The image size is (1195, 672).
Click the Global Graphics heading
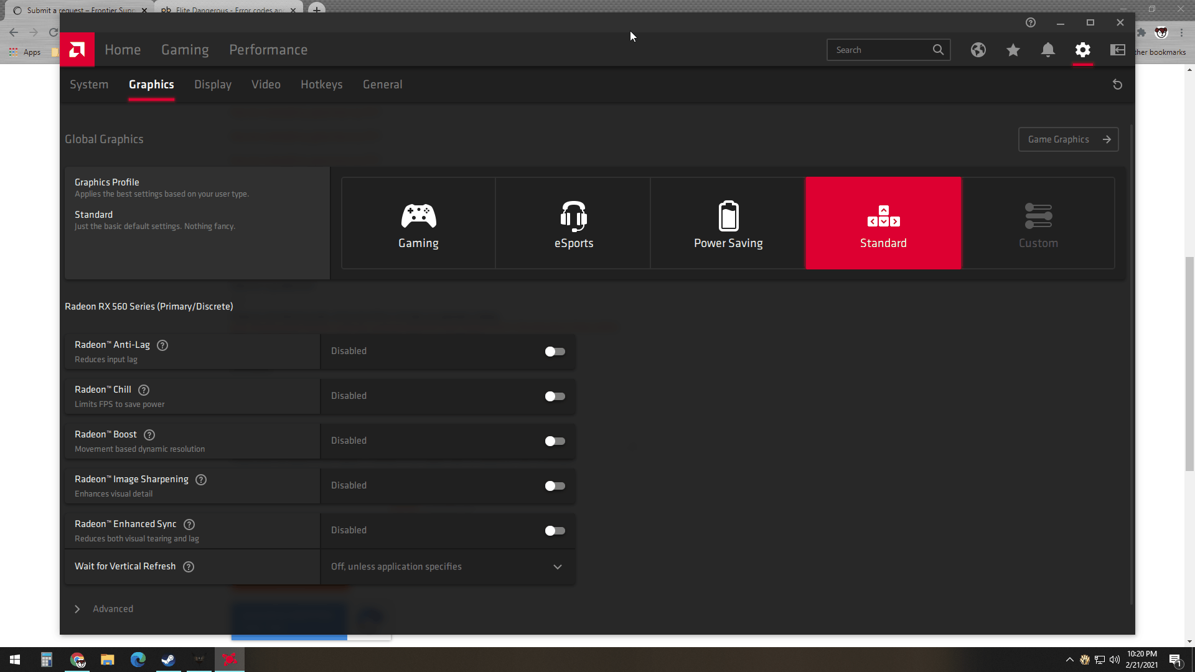[104, 139]
